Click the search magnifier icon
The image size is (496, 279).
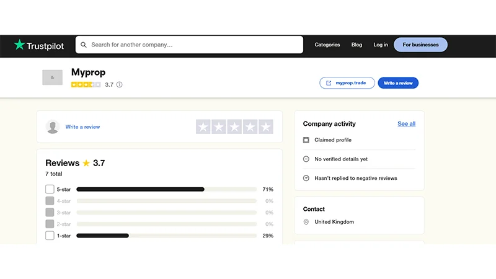(84, 45)
